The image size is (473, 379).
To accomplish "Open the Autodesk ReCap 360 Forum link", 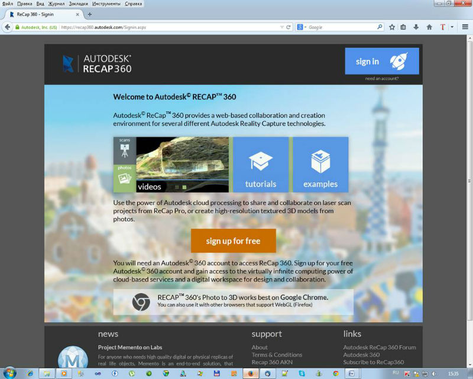I will click(x=379, y=348).
